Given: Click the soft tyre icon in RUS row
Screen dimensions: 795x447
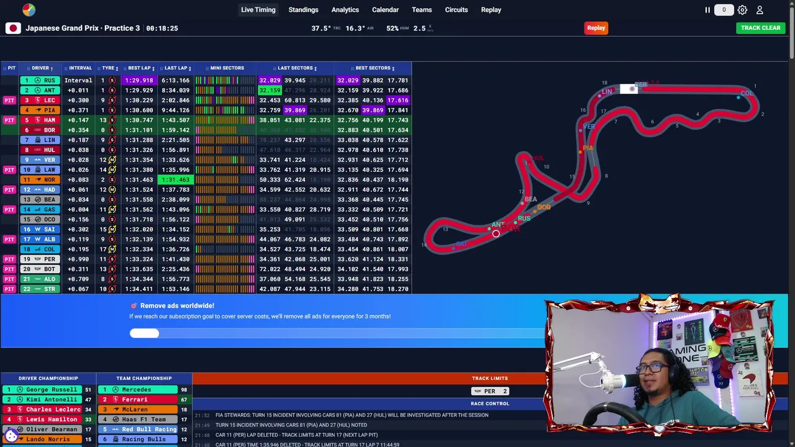Looking at the screenshot, I should tap(112, 80).
